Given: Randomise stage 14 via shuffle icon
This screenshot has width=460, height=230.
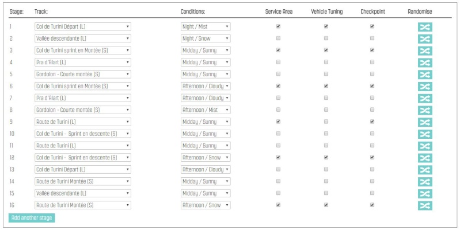Looking at the screenshot, I should point(425,182).
